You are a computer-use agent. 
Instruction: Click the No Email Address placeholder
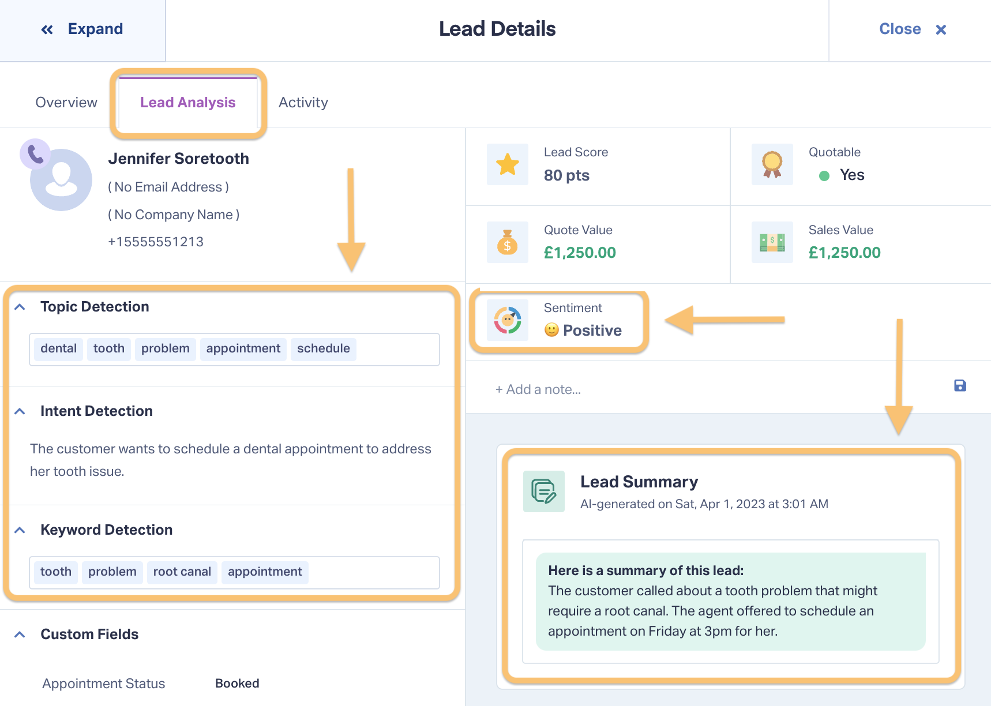coord(168,187)
